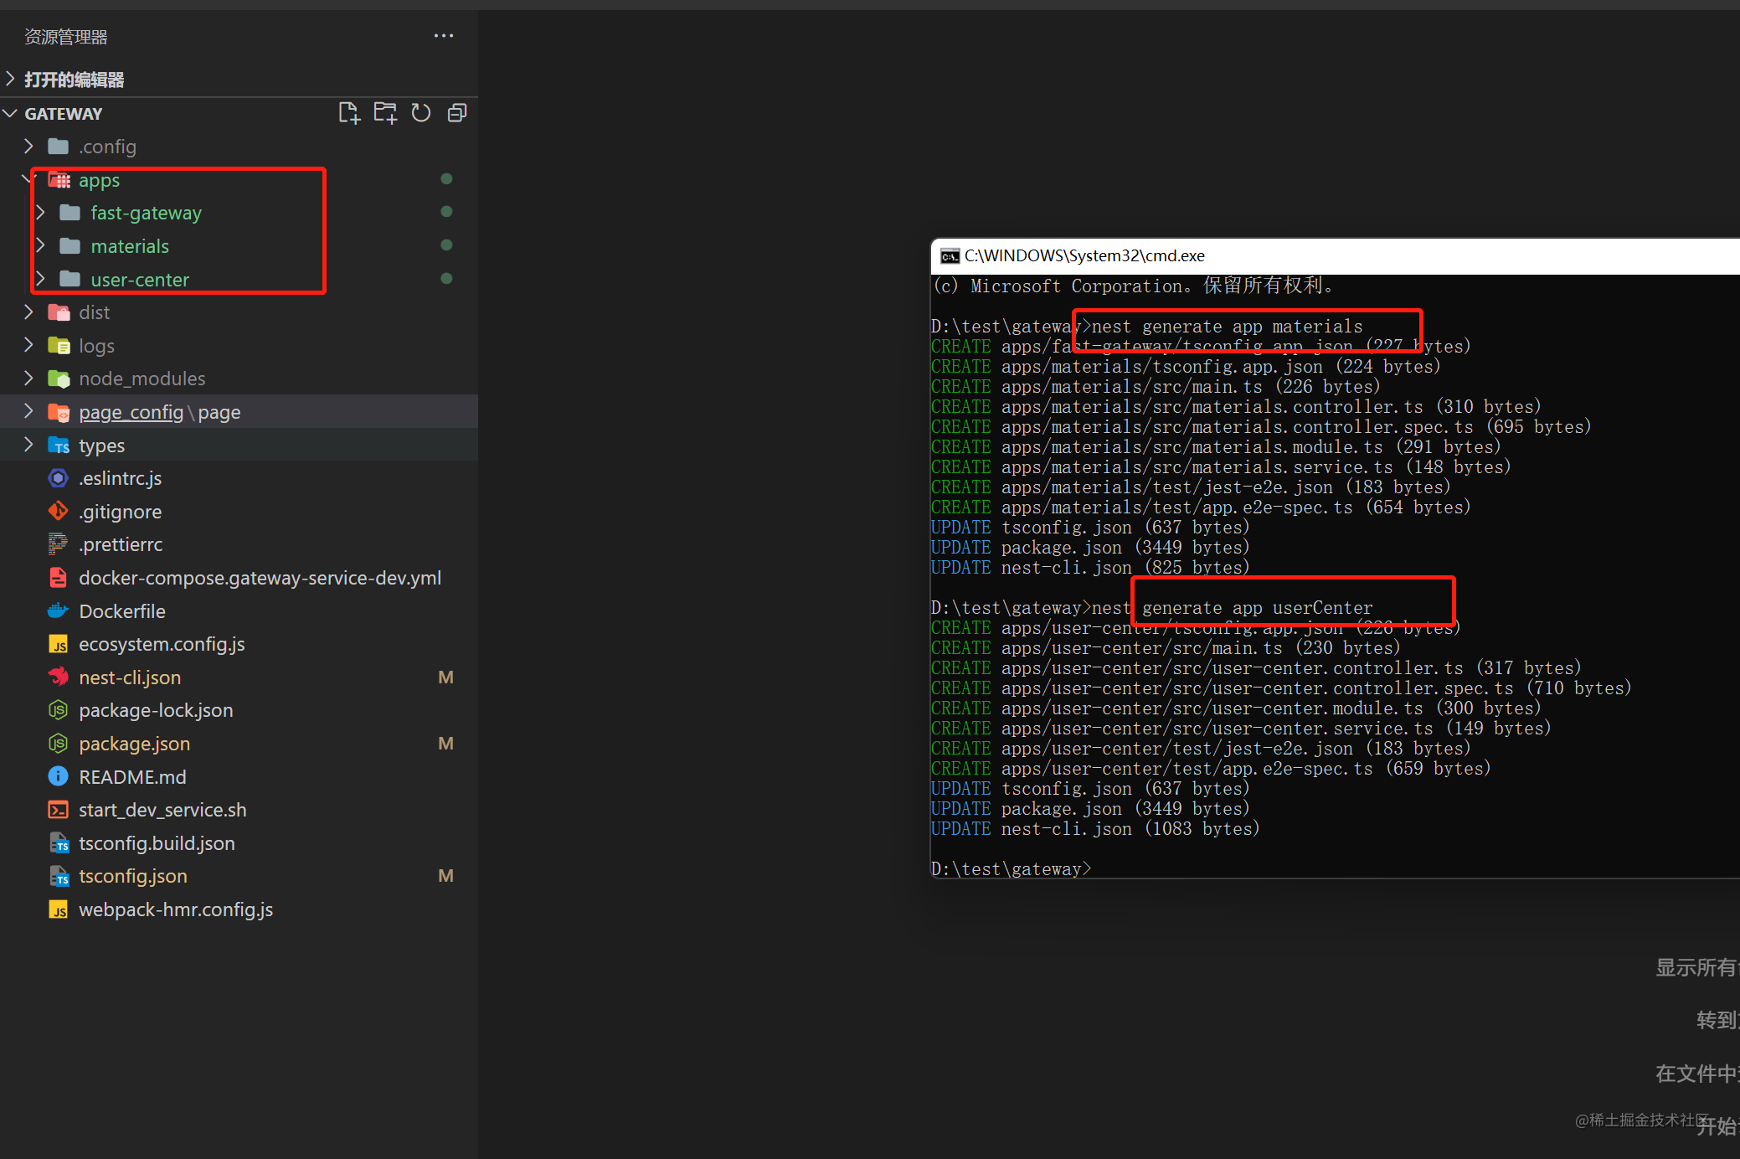Refresh the explorer with the refresh icon
The height and width of the screenshot is (1159, 1740).
click(x=421, y=113)
